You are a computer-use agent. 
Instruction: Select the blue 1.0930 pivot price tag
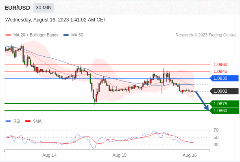pos(224,78)
